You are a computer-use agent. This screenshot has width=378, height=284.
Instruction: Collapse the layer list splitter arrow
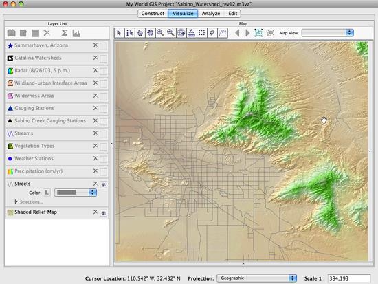tap(111, 144)
